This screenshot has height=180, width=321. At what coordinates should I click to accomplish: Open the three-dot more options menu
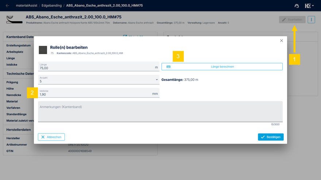pos(311,20)
